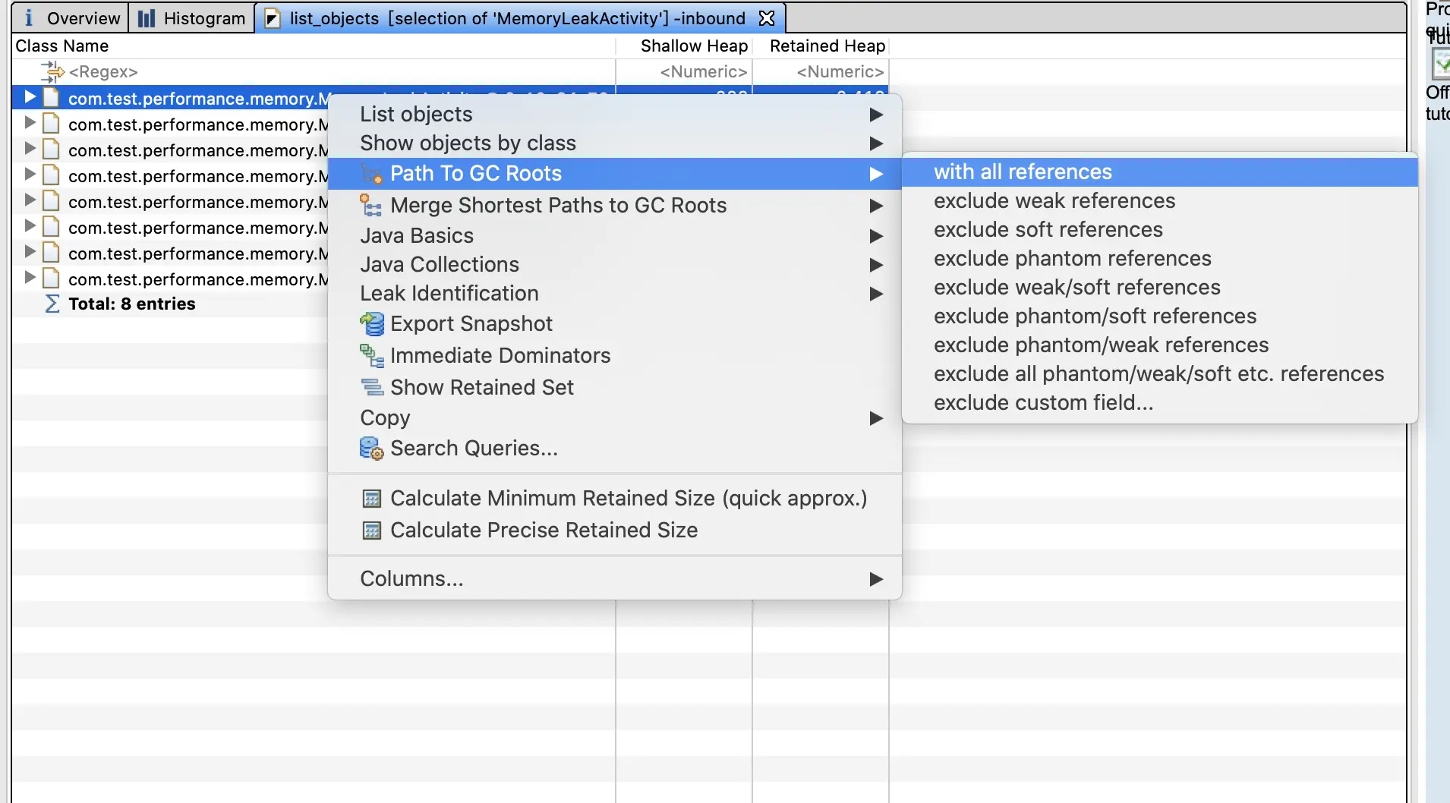
Task: Expand the last com.test.performance.memory row
Action: 30,278
